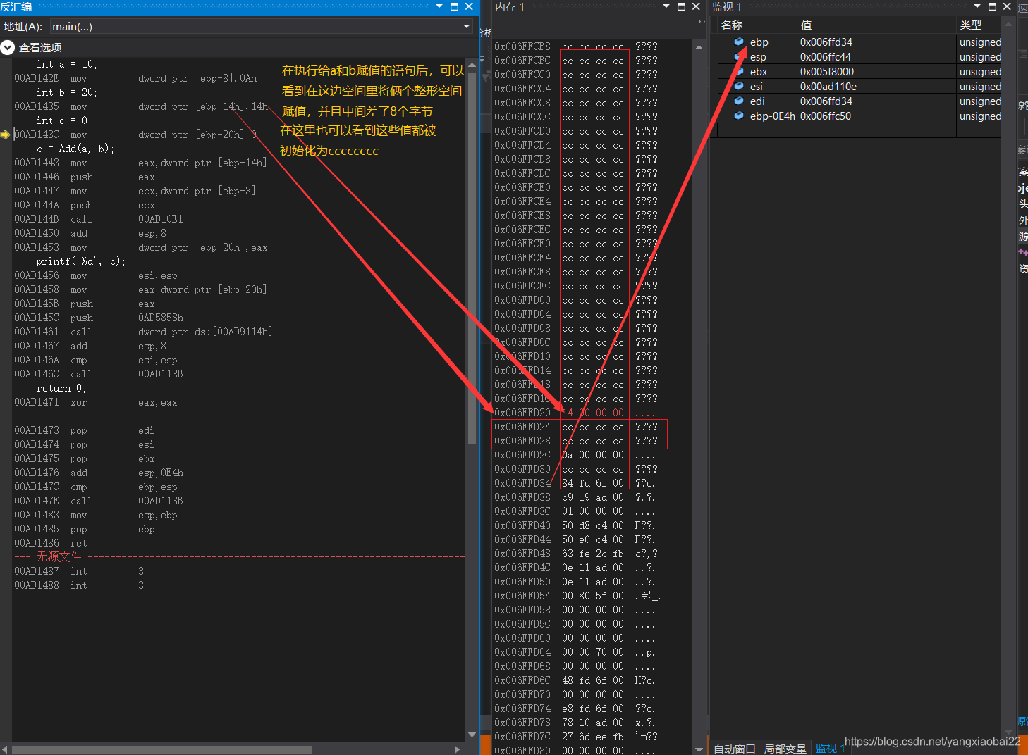1028x755 pixels.
Task: Click the edi watch variable icon
Action: pyautogui.click(x=739, y=101)
